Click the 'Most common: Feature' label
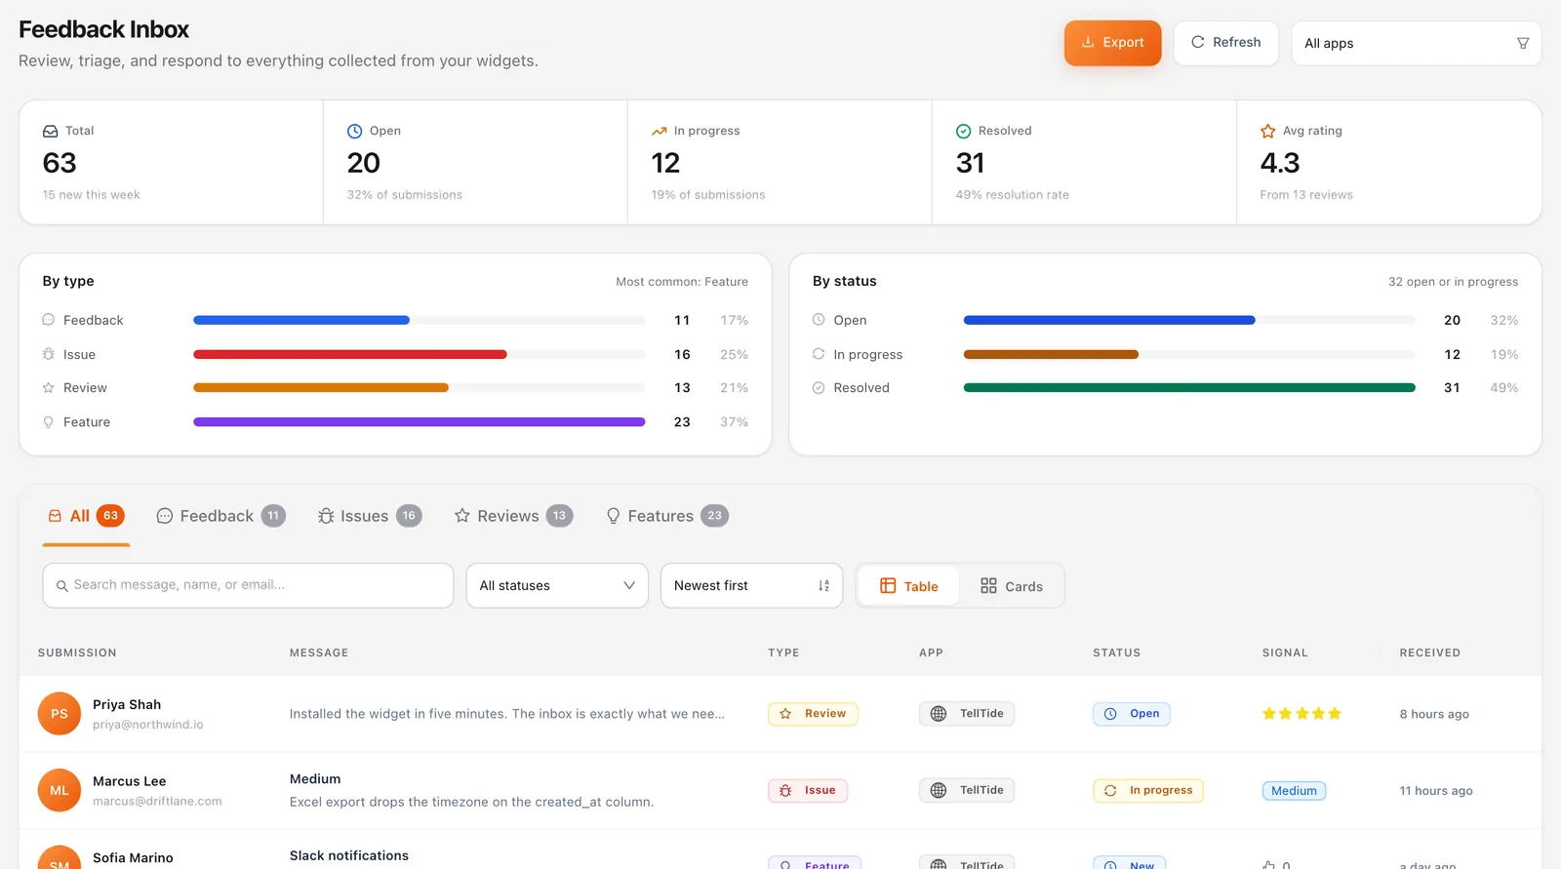The image size is (1561, 869). pos(682,282)
